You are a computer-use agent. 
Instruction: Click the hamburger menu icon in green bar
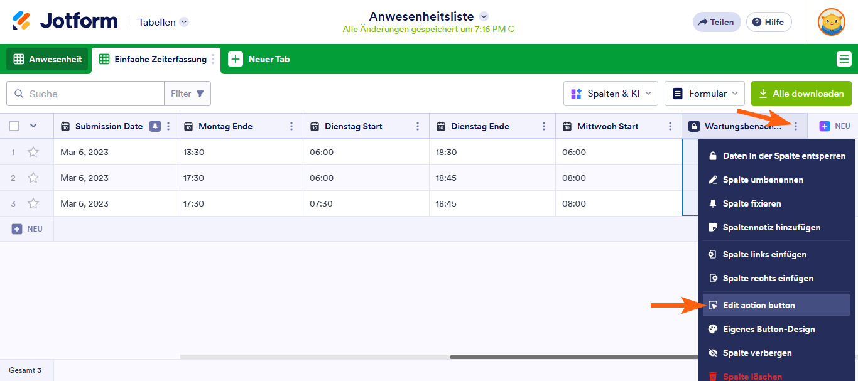pos(844,60)
